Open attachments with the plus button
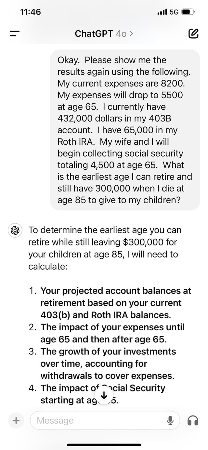 coord(15,420)
